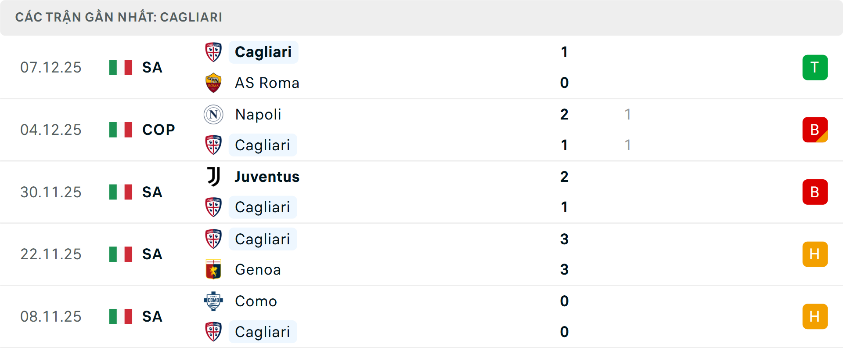Click the Juventus club logo
Viewport: 843px width, 348px height.
pyautogui.click(x=213, y=177)
